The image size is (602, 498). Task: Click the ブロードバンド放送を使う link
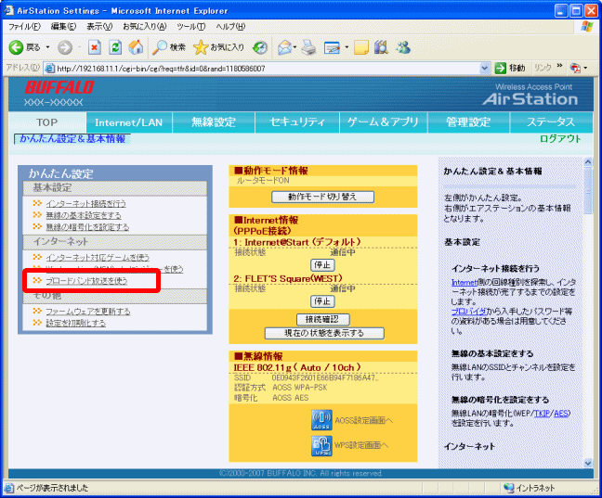pos(86,281)
